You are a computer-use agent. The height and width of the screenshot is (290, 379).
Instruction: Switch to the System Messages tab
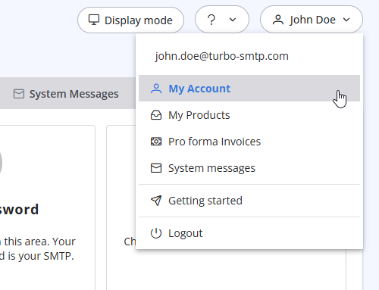[x=66, y=94]
